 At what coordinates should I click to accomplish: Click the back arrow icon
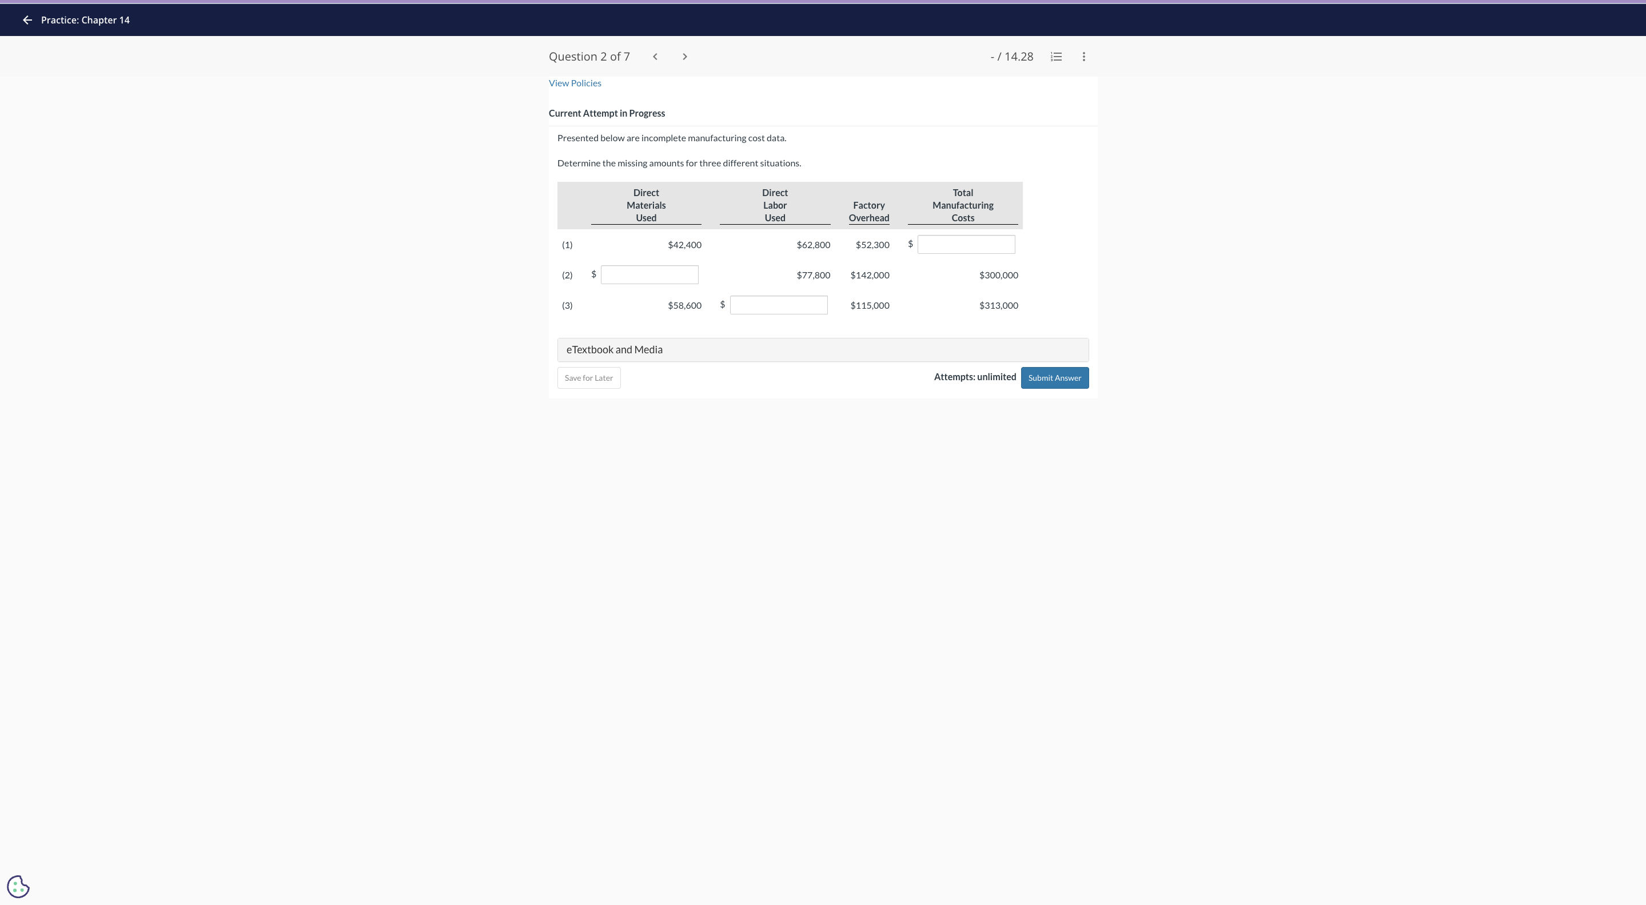click(x=27, y=20)
